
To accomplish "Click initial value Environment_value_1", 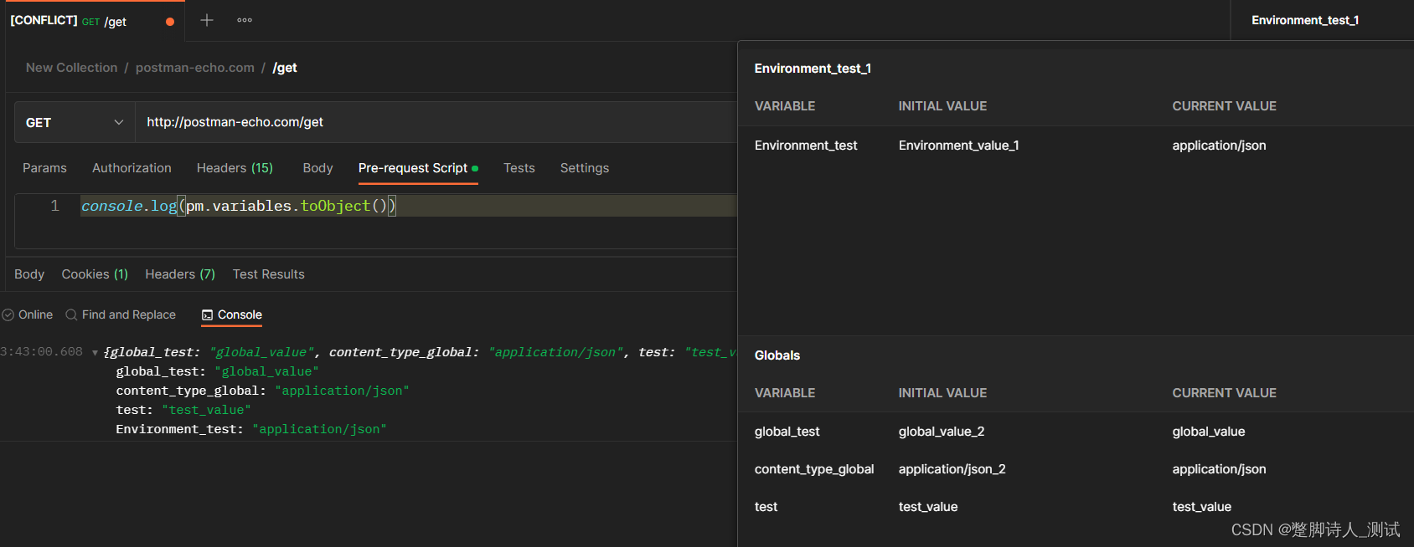I will coord(958,146).
